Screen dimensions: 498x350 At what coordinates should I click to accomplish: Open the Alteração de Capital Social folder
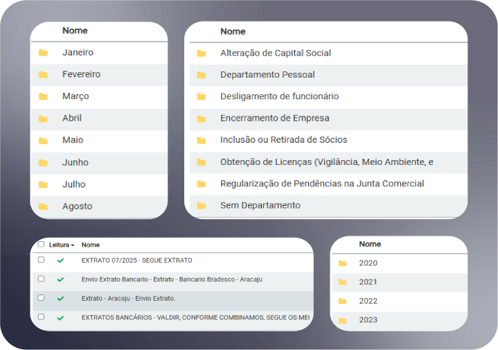click(x=275, y=53)
